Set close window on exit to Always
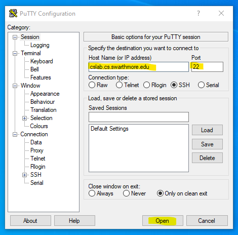238x235 pixels. point(92,193)
